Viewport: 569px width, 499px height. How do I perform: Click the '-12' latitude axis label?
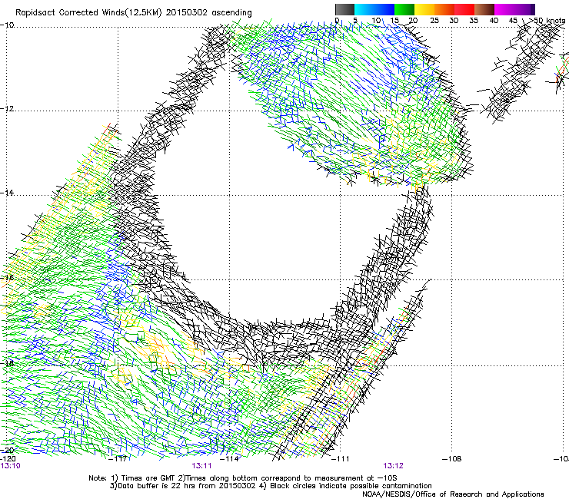7,109
